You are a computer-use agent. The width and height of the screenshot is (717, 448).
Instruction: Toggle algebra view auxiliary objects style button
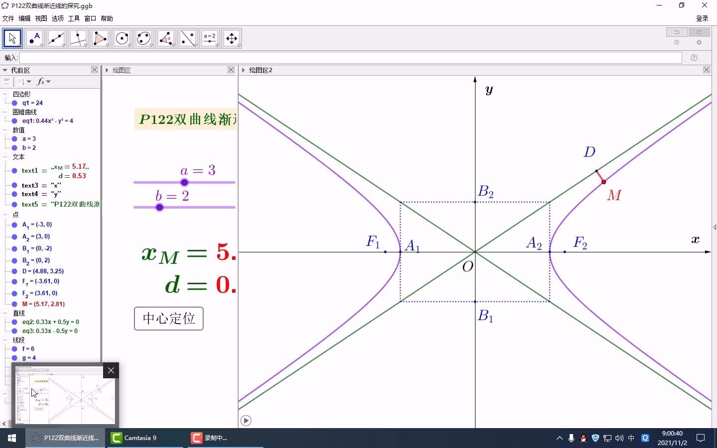(x=6, y=81)
